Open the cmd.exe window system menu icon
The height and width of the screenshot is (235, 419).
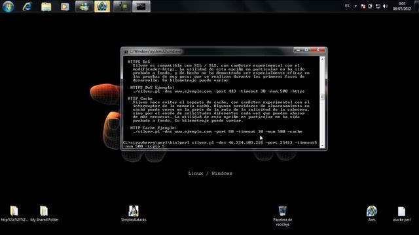point(125,52)
